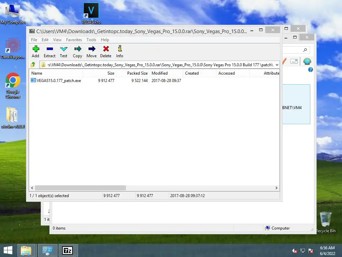Click the 9 912 477 size cell
This screenshot has height=257, width=342.
tap(106, 80)
